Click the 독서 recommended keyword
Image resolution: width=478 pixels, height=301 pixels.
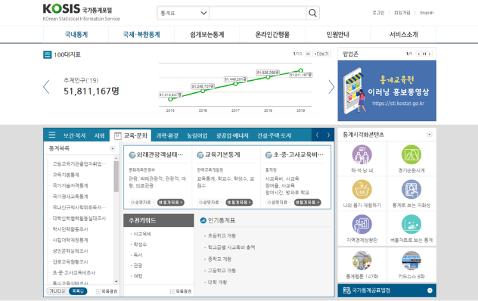(x=138, y=255)
